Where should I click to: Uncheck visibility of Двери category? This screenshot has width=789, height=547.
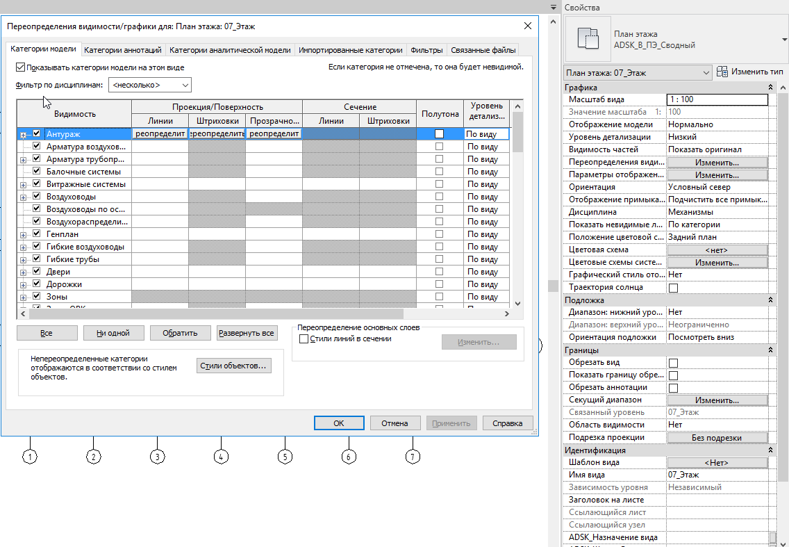pyautogui.click(x=36, y=271)
